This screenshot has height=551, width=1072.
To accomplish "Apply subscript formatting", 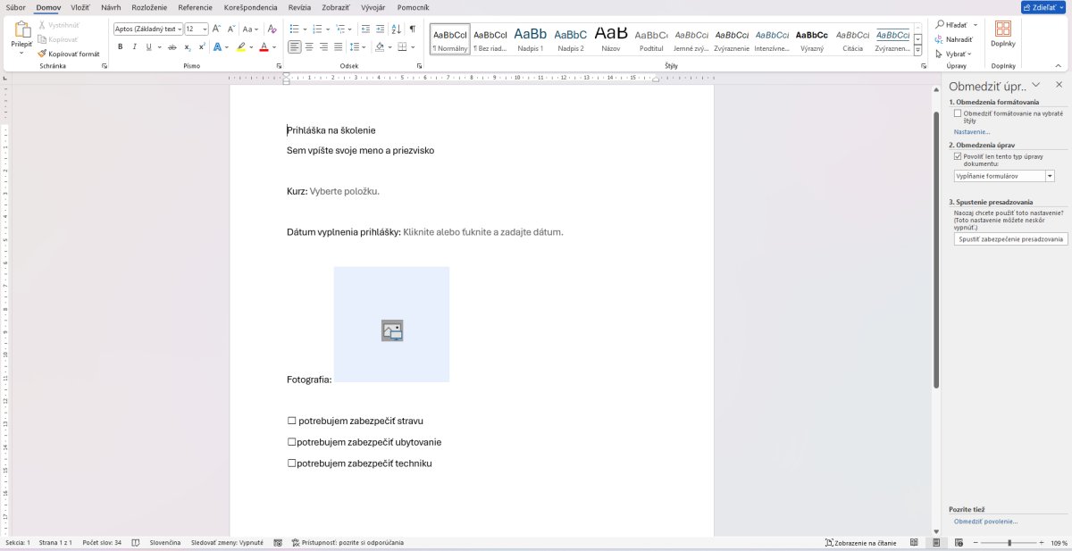I will (x=188, y=46).
